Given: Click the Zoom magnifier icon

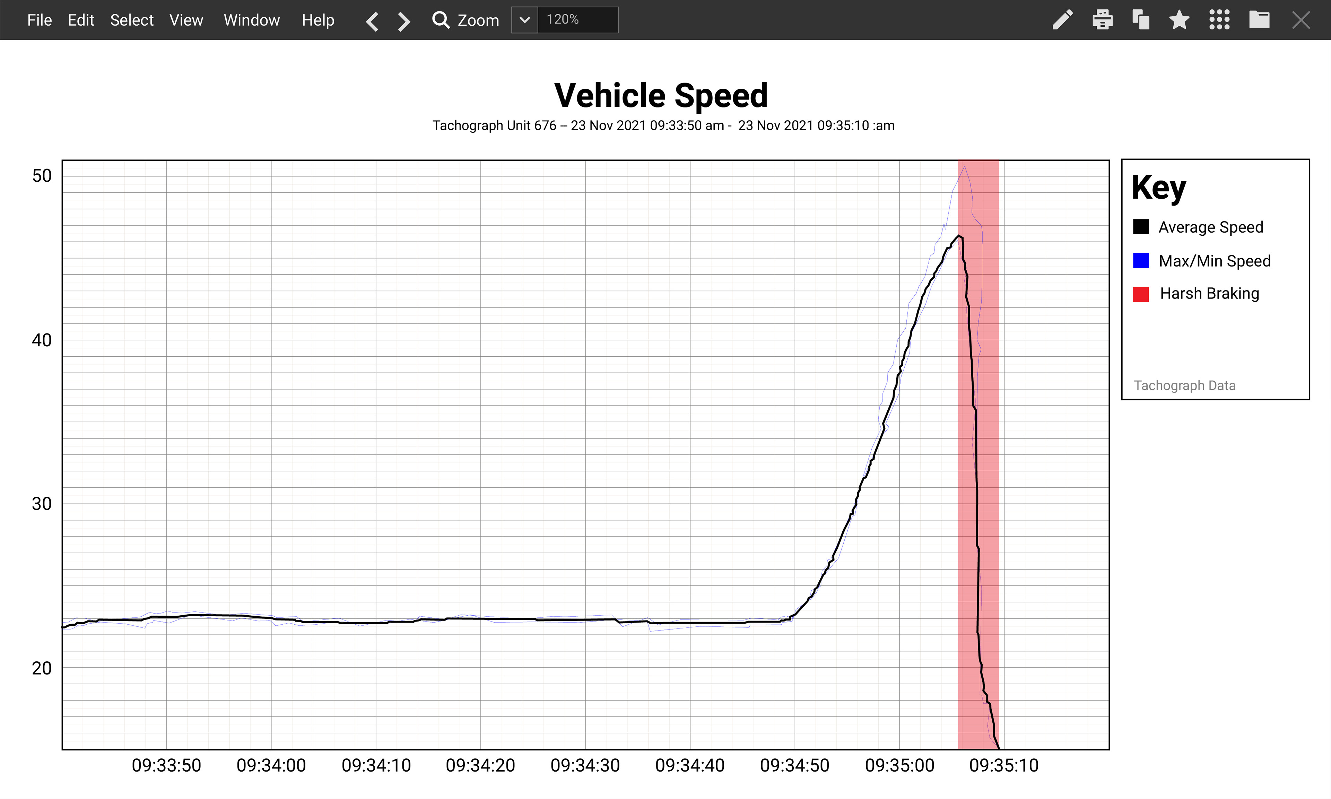Looking at the screenshot, I should pyautogui.click(x=441, y=20).
